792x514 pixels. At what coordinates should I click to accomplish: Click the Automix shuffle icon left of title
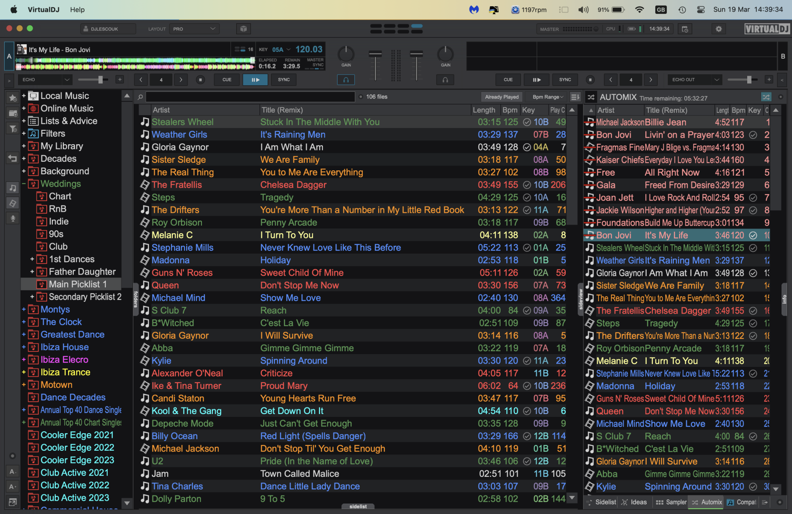pos(591,97)
